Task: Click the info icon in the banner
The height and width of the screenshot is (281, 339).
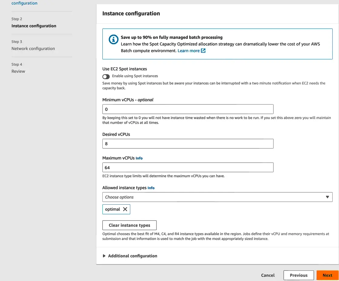Action: (113, 39)
